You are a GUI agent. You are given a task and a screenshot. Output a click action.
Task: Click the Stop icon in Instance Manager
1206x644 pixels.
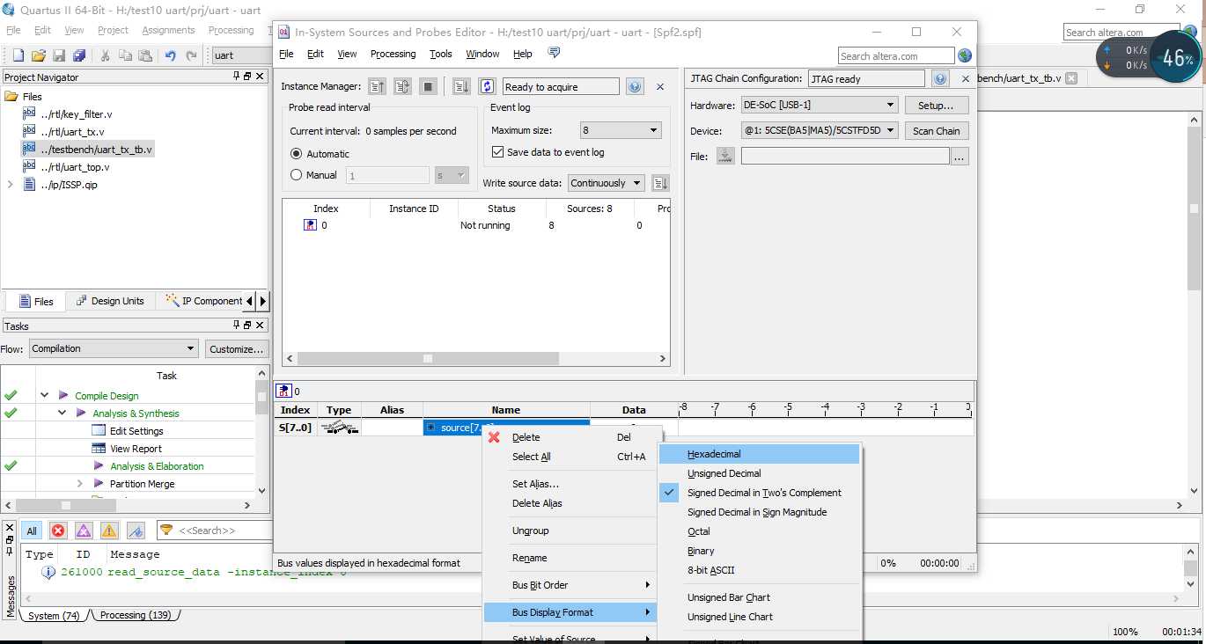(428, 86)
